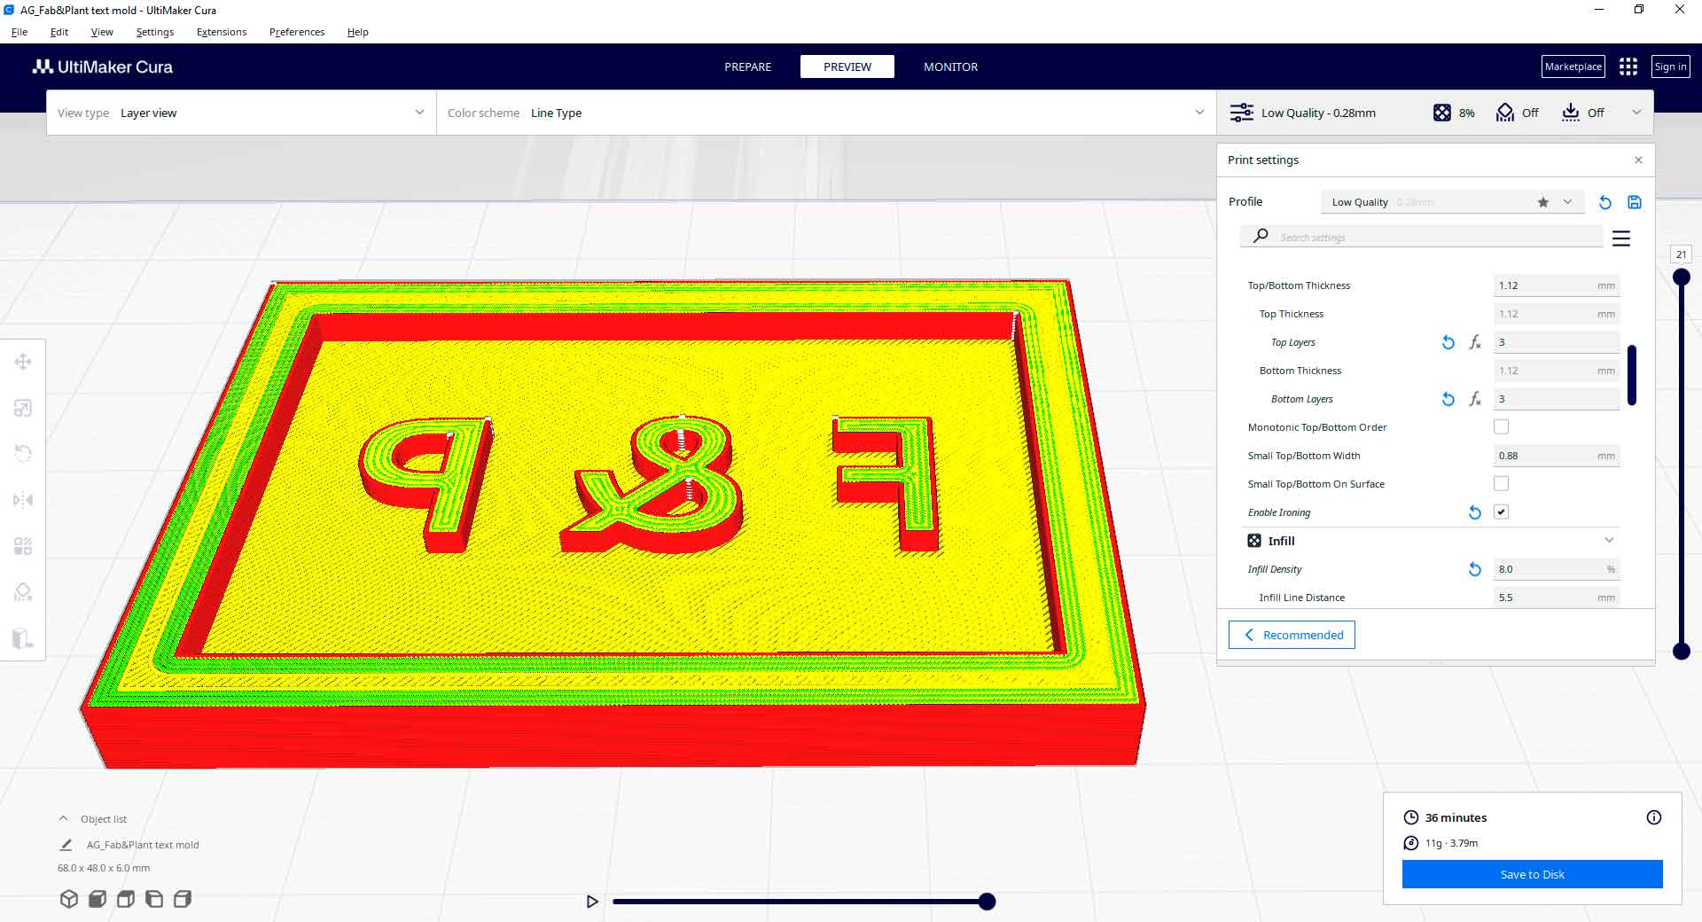Open settings visibility hamburger menu
Screen dimensions: 1702x922
coord(1621,238)
